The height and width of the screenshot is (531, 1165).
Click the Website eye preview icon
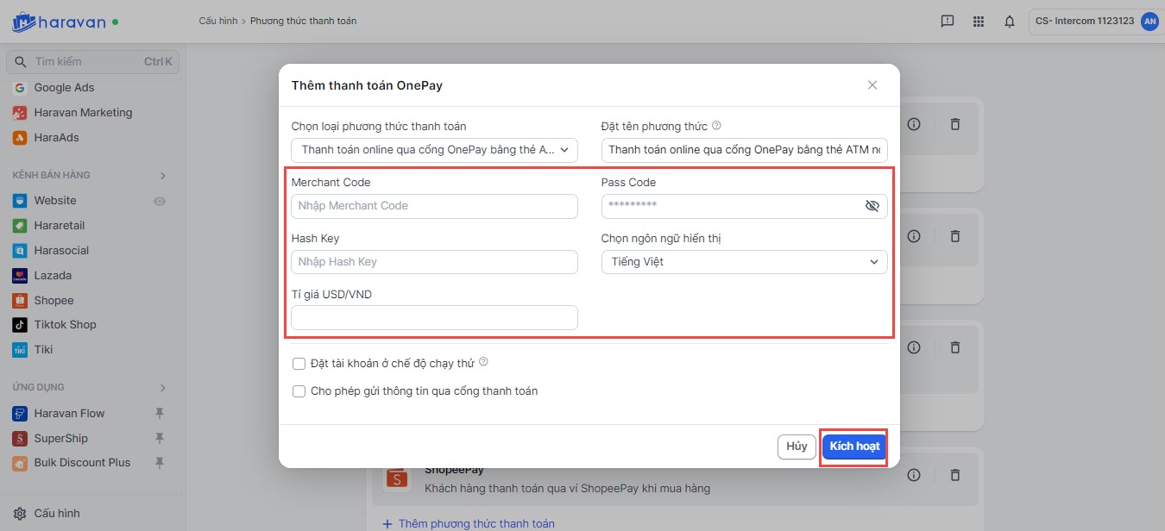[x=159, y=201]
